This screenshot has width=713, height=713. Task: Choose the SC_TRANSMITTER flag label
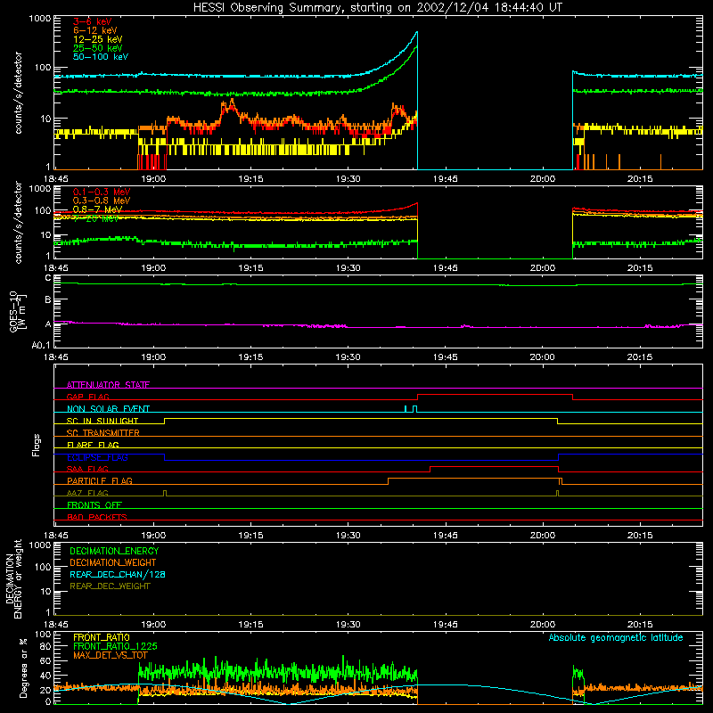(x=103, y=433)
